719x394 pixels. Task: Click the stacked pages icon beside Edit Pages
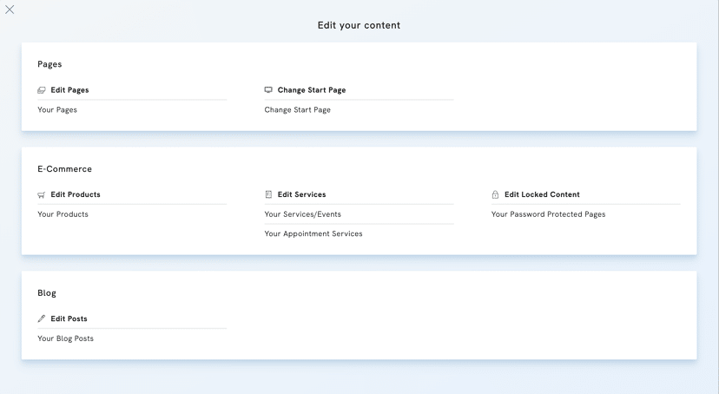click(41, 90)
